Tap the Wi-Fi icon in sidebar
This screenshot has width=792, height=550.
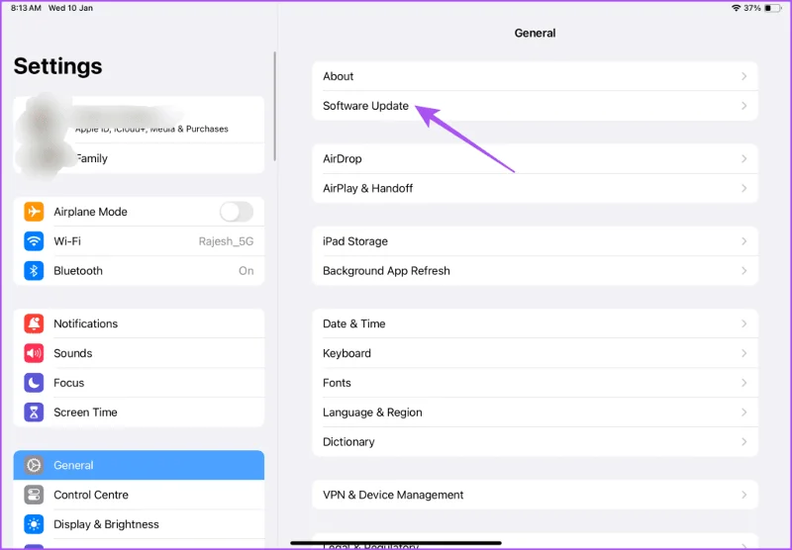point(34,241)
